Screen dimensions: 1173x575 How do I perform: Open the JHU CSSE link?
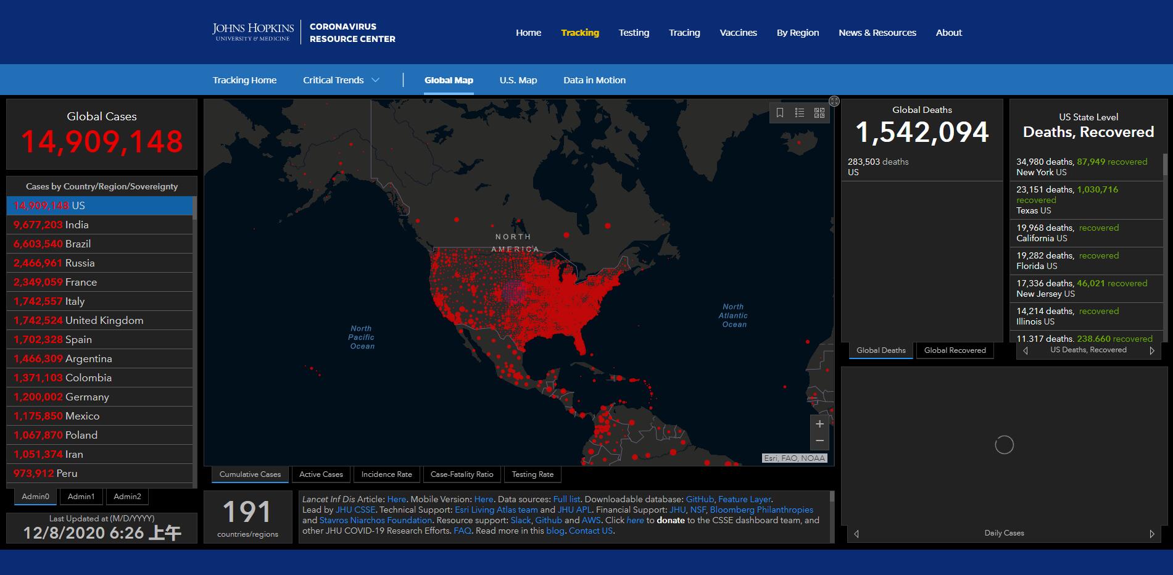(x=355, y=510)
